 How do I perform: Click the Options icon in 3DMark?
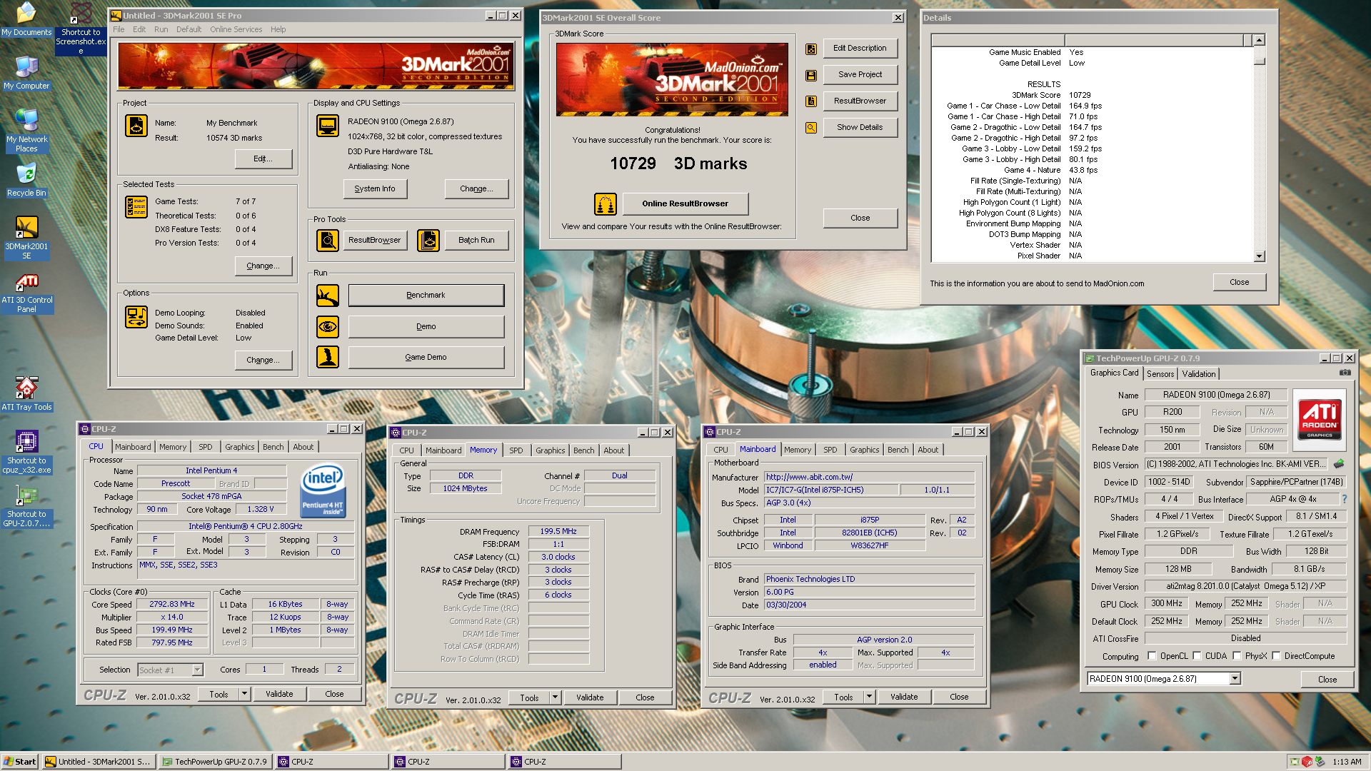pos(136,316)
